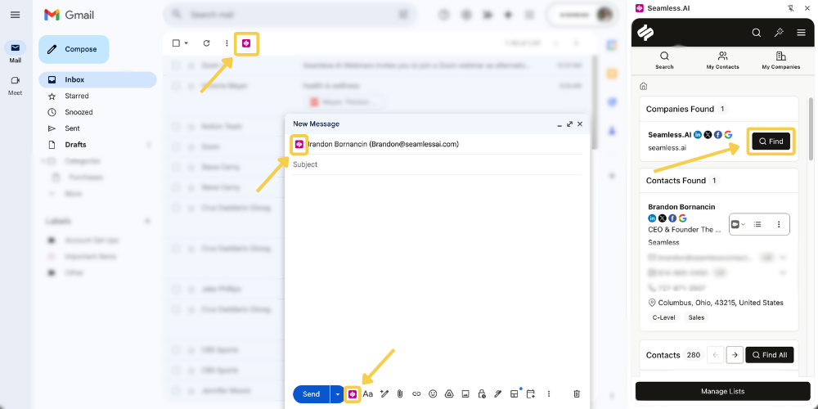Open Meet from the left rail
The image size is (818, 409).
click(x=15, y=80)
